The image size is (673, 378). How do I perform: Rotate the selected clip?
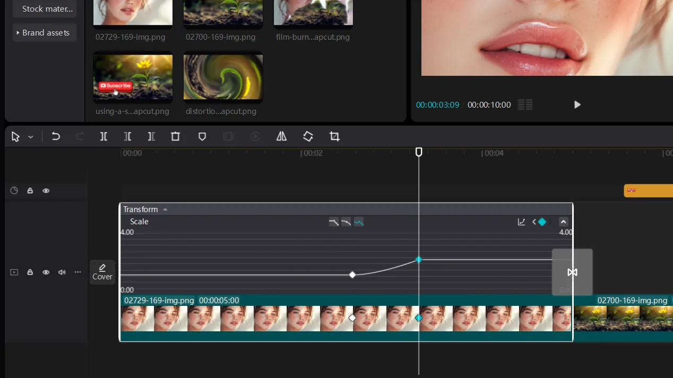pyautogui.click(x=308, y=136)
